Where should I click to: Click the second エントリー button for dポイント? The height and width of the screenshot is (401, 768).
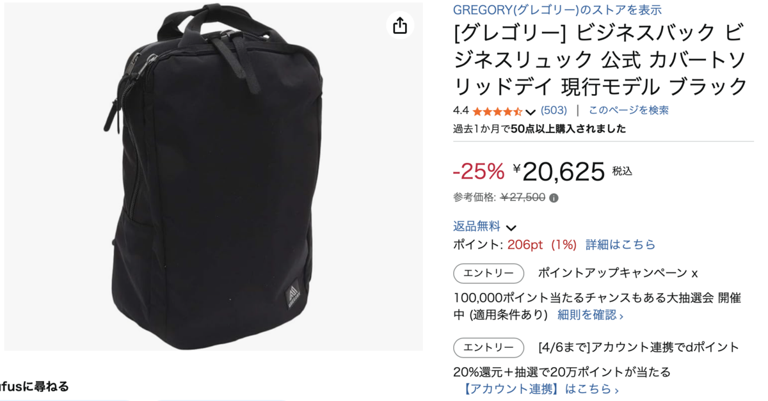pos(488,348)
